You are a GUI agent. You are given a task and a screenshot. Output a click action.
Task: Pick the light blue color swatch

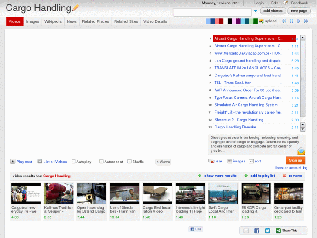[208, 21]
